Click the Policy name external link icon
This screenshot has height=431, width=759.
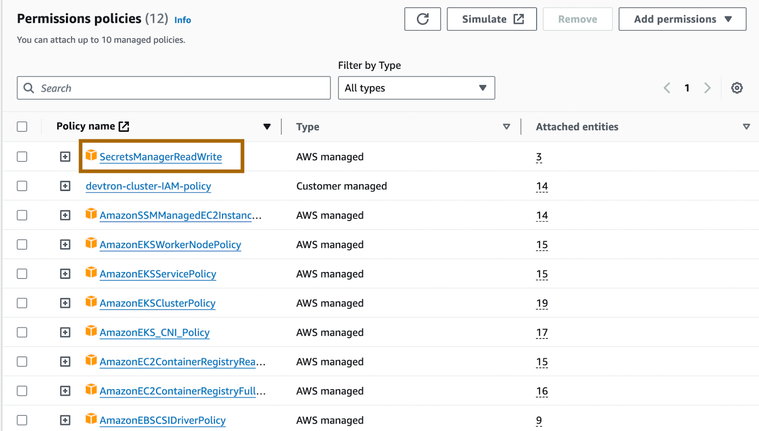(x=124, y=126)
